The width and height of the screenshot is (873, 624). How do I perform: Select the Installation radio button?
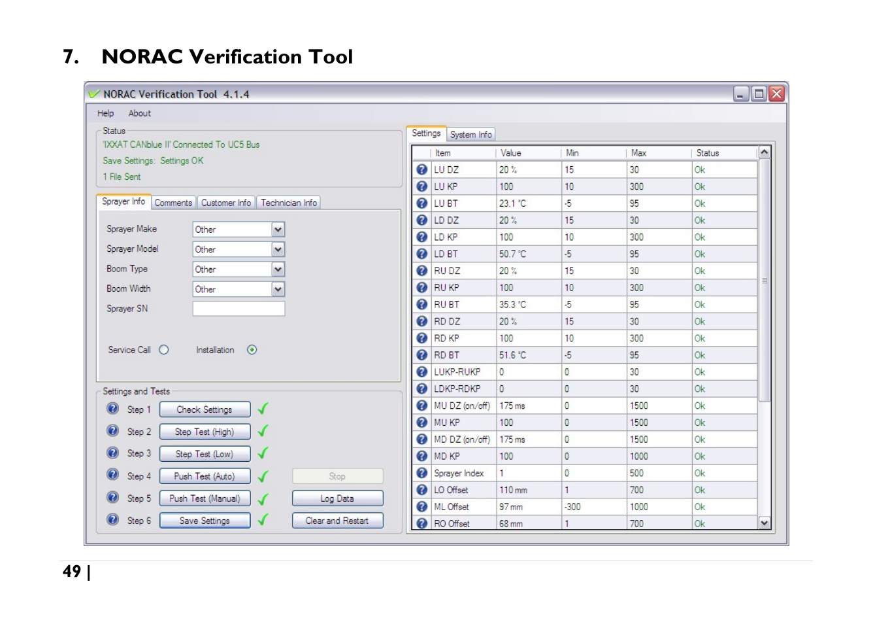click(252, 350)
